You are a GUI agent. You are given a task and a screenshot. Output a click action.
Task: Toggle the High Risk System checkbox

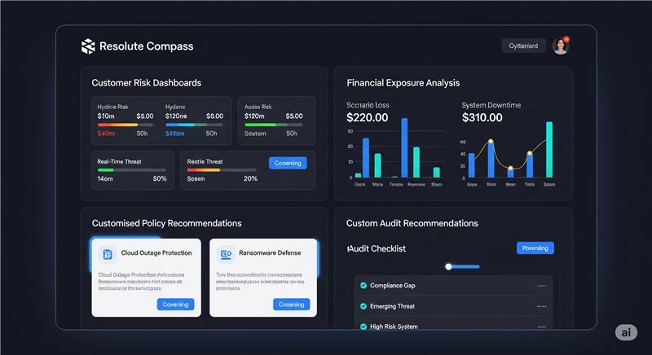363,327
